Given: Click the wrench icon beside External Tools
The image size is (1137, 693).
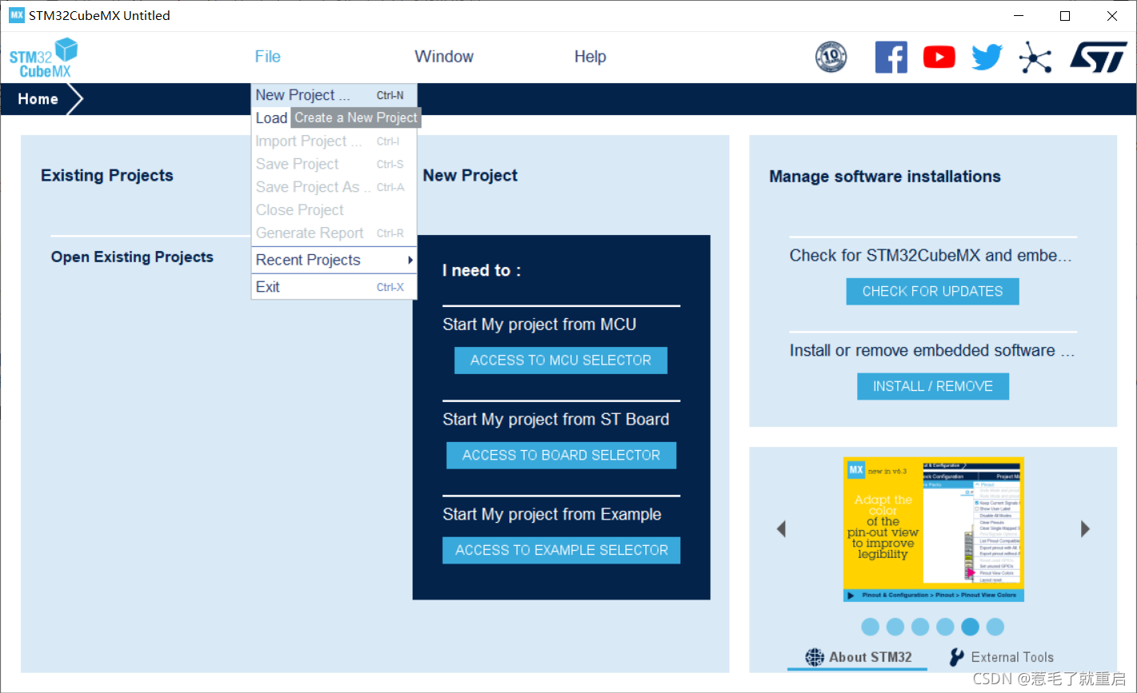Looking at the screenshot, I should (x=956, y=657).
